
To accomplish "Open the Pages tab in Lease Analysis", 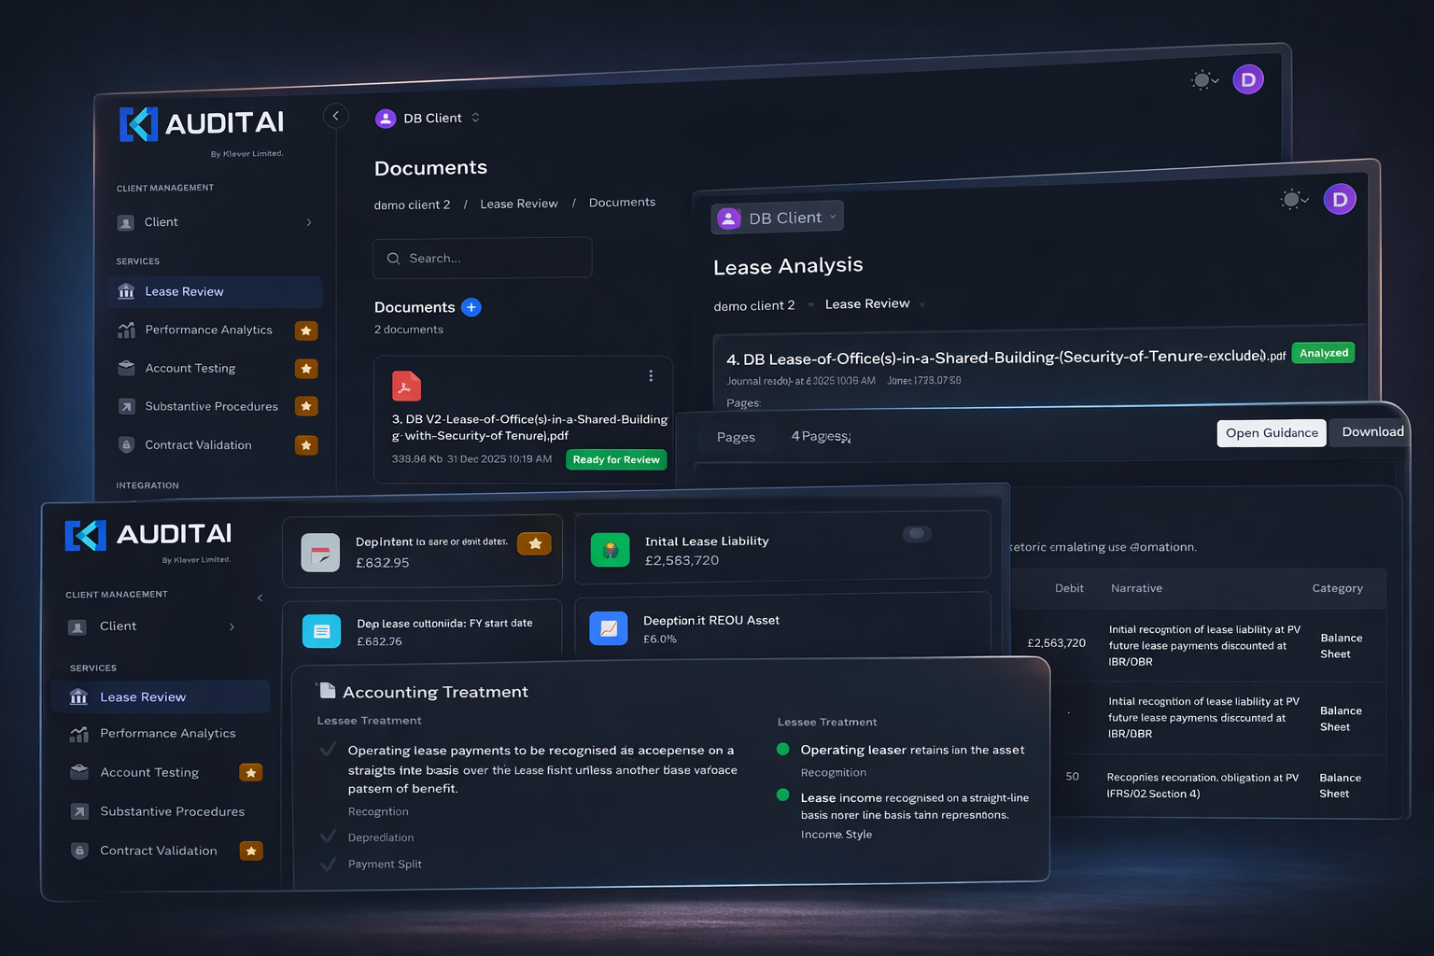I will (736, 437).
